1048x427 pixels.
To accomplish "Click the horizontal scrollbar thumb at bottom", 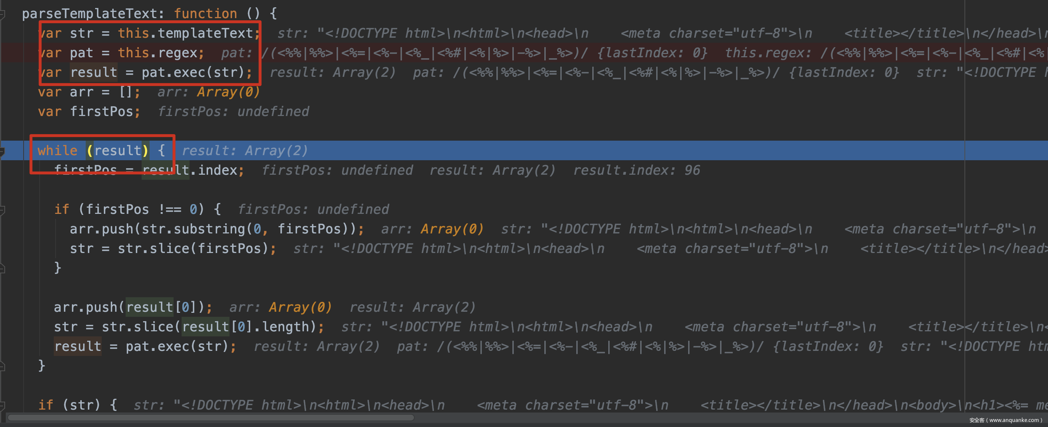I will click(x=211, y=417).
